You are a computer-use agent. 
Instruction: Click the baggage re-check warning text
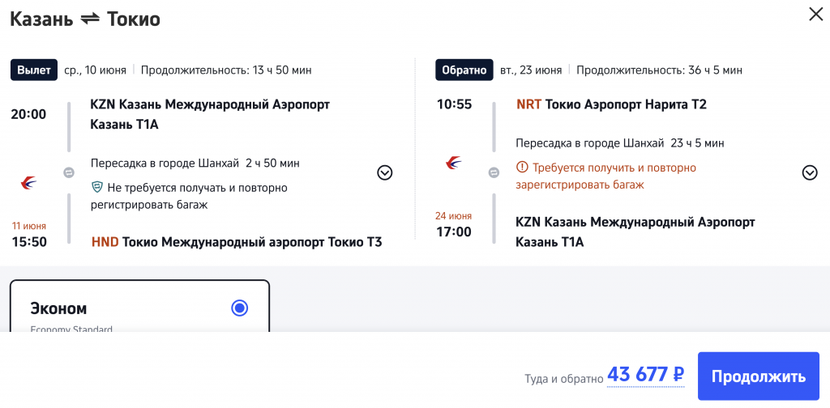tap(605, 176)
